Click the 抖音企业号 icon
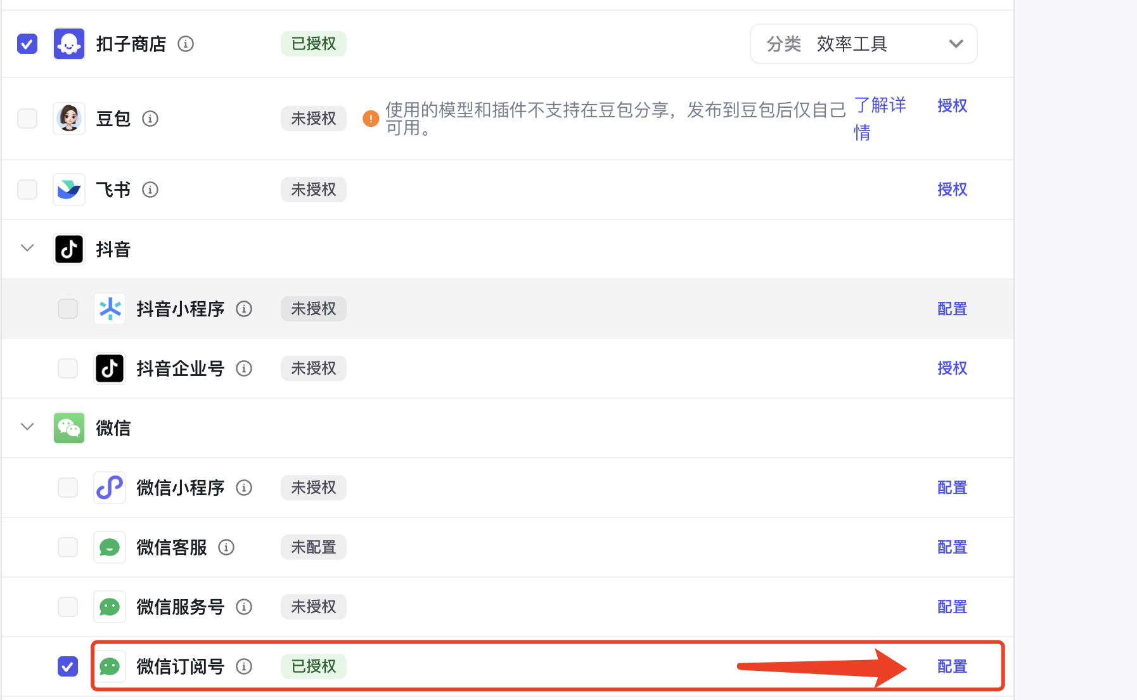The image size is (1137, 700). (110, 368)
